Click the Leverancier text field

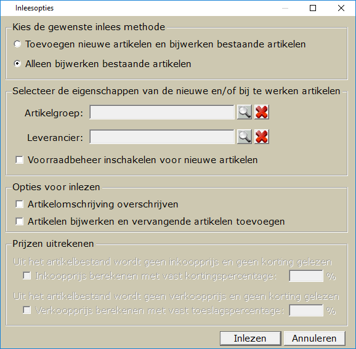(x=162, y=137)
